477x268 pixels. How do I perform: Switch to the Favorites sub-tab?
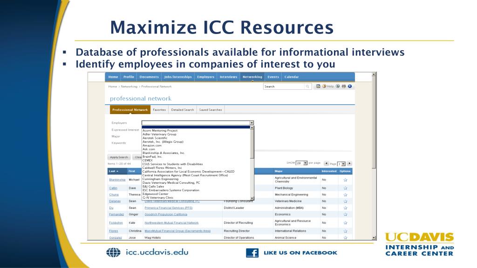pos(159,110)
